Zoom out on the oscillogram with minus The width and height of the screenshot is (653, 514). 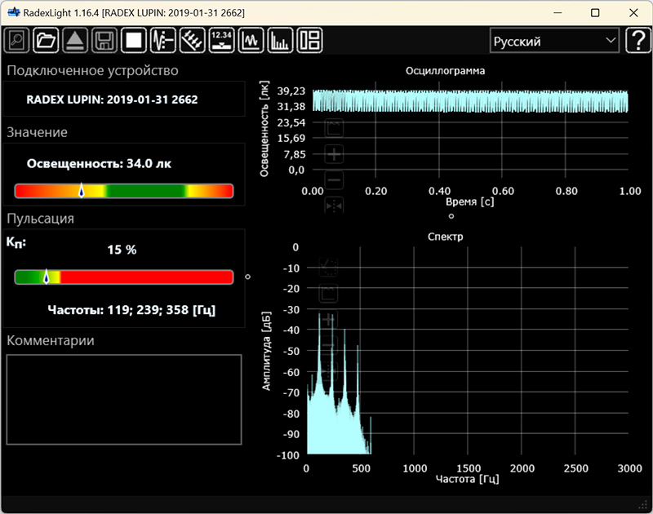334,180
